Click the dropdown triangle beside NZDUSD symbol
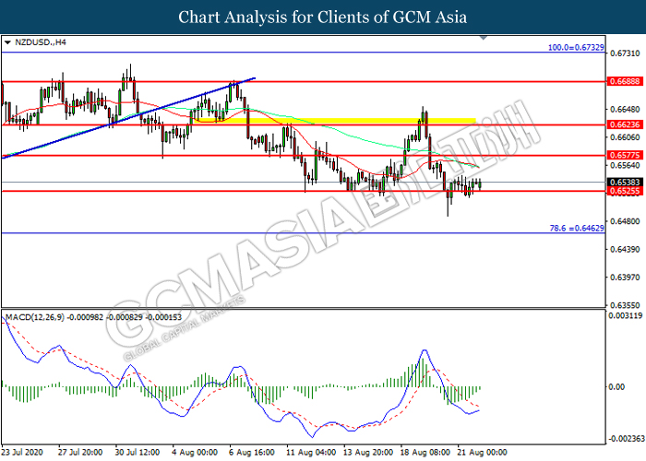 point(7,42)
